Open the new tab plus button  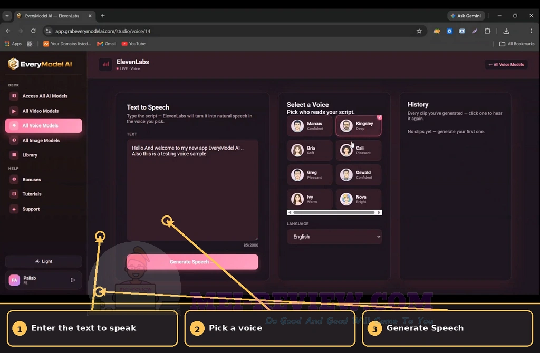(x=103, y=16)
